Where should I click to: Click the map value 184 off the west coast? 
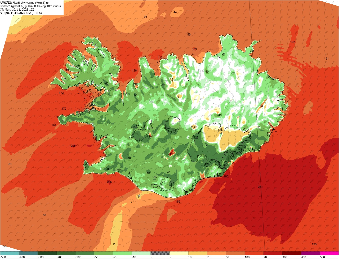coord(54,125)
